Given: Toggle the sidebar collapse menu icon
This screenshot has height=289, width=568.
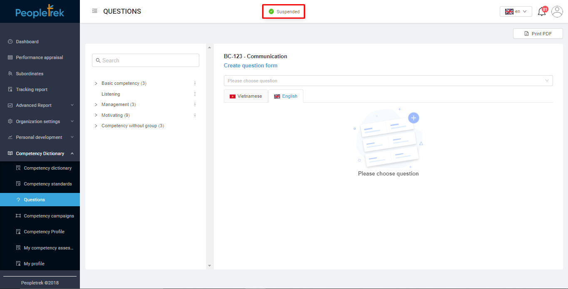Looking at the screenshot, I should (x=95, y=11).
